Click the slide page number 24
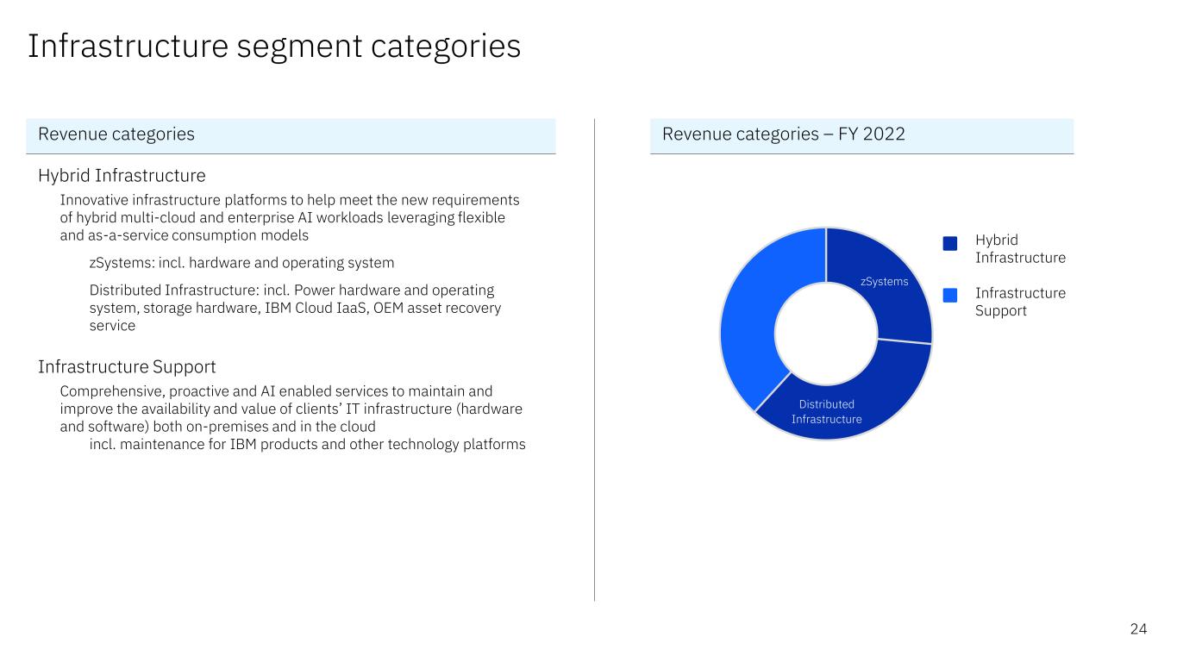Image resolution: width=1177 pixels, height=662 pixels. point(1138,629)
